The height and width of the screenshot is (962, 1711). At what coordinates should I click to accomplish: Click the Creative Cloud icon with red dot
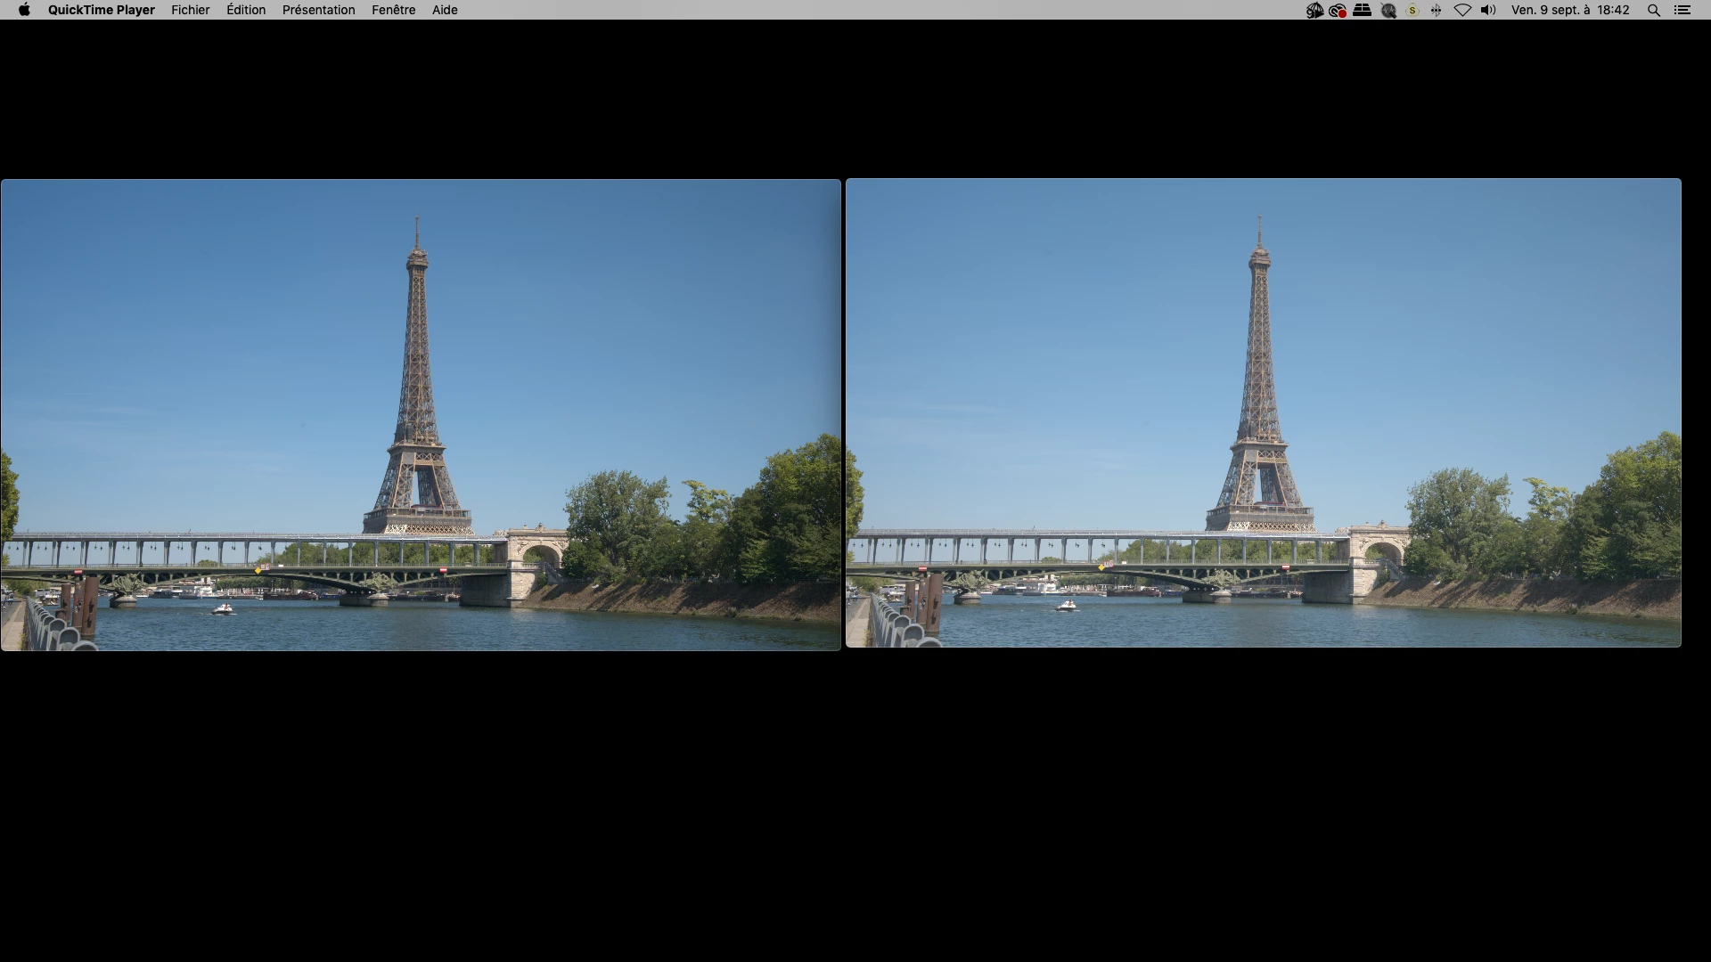1338,10
